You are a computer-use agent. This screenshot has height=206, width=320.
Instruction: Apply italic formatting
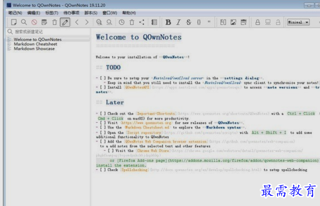click(x=179, y=22)
